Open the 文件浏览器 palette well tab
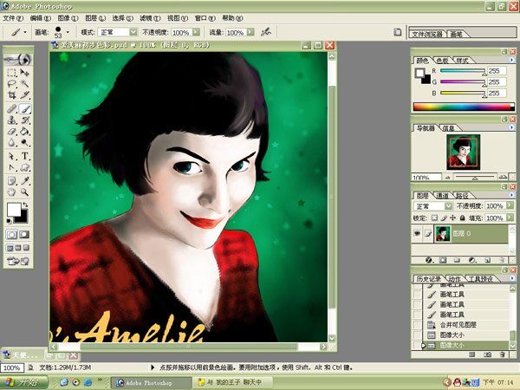The image size is (520, 390). click(427, 34)
